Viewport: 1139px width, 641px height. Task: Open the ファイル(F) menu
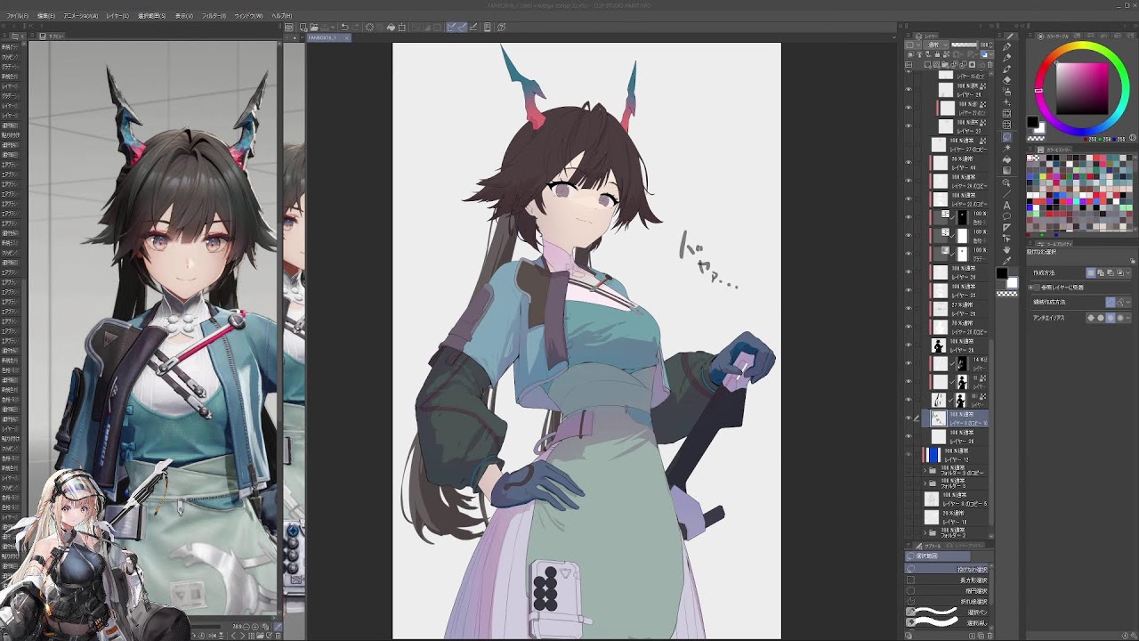(17, 16)
